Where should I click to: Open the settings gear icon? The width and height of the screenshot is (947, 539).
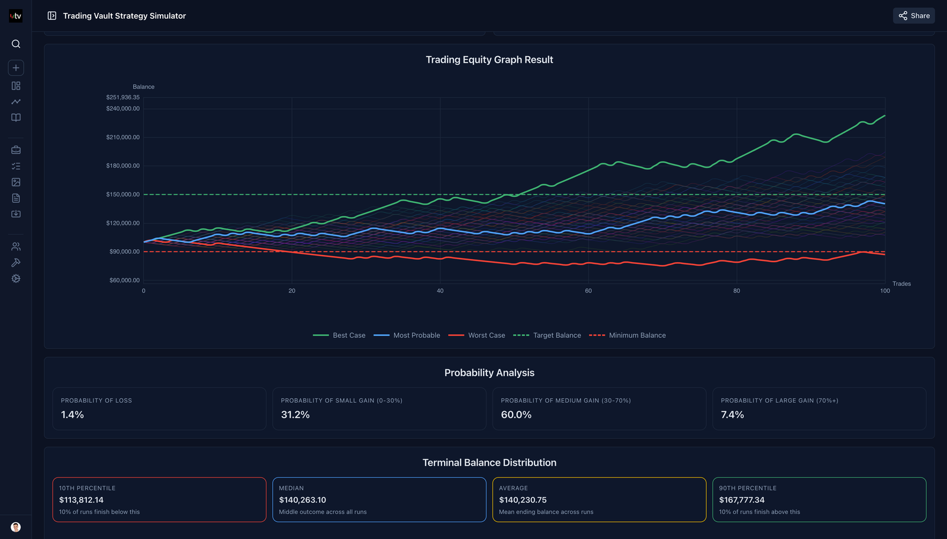point(16,279)
